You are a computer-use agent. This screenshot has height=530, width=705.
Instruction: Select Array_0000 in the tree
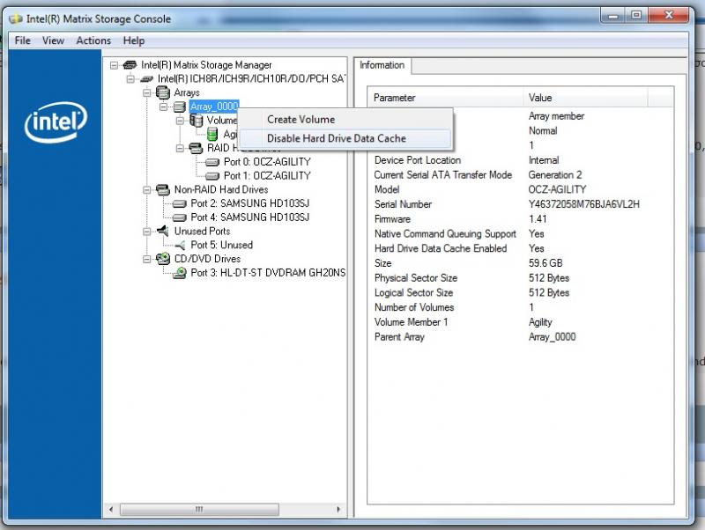[x=214, y=107]
